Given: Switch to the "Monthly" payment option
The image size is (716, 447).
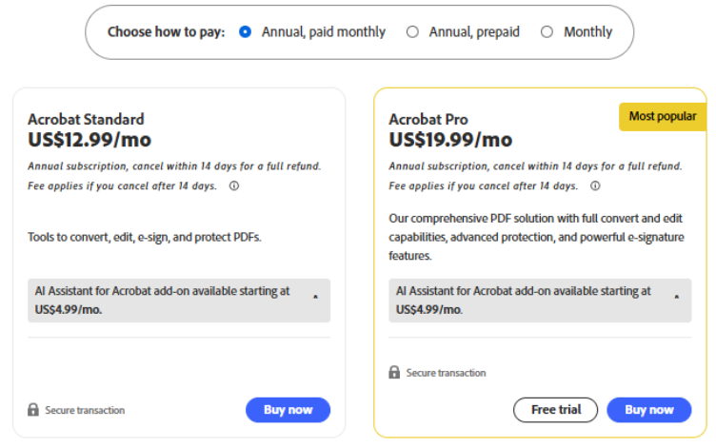Looking at the screenshot, I should (547, 32).
